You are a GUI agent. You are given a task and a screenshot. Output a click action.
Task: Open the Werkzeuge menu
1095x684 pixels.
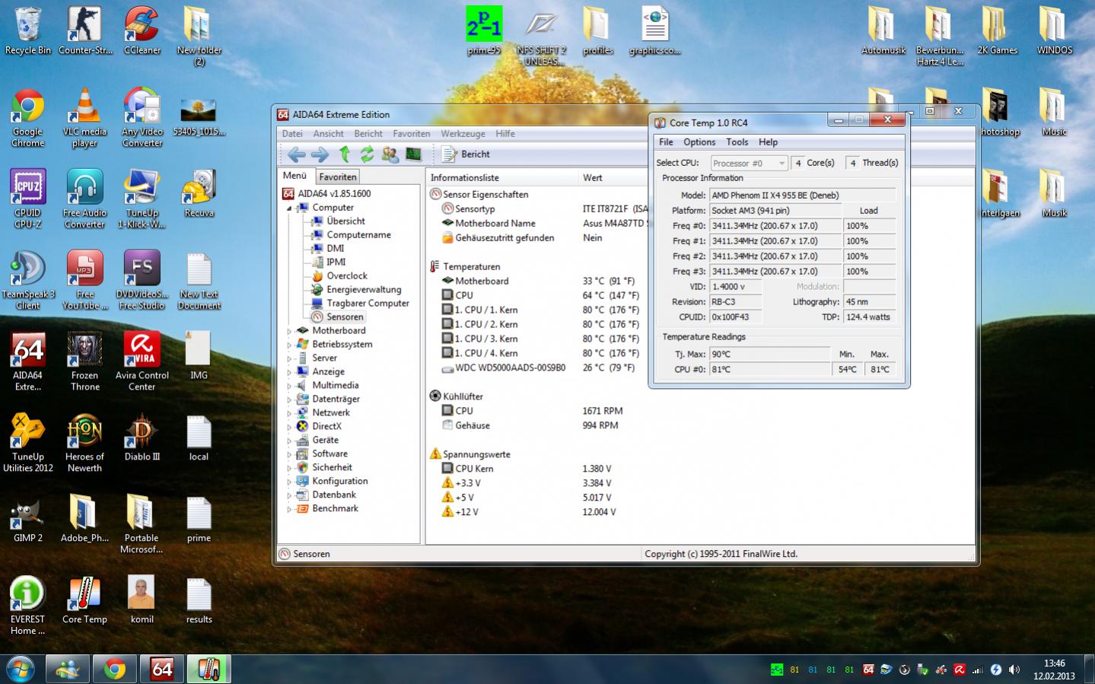[463, 134]
